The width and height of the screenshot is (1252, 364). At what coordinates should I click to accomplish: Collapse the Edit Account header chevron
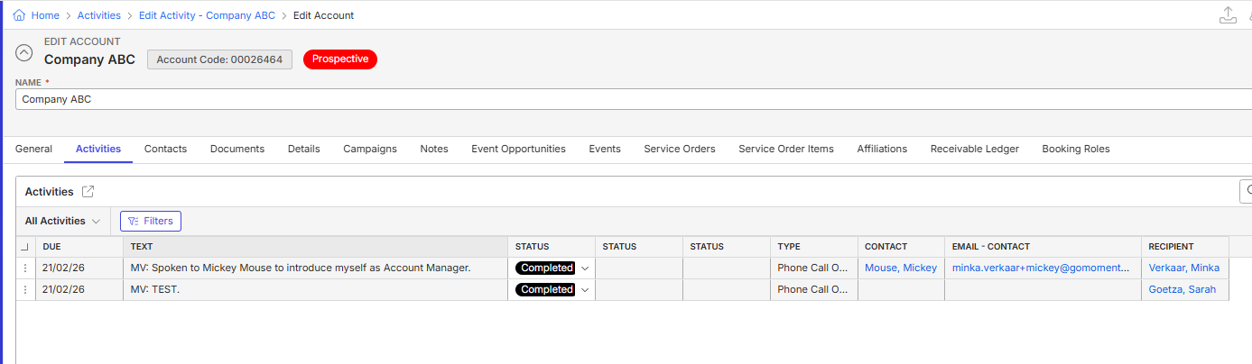click(25, 52)
